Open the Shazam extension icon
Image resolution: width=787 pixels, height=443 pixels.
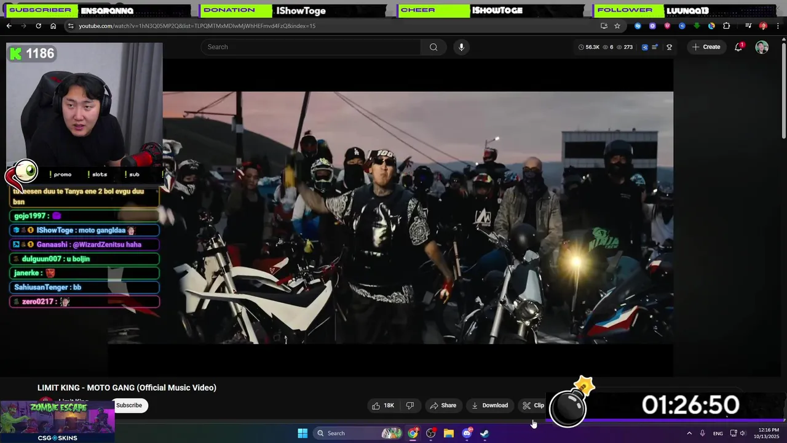coord(638,26)
